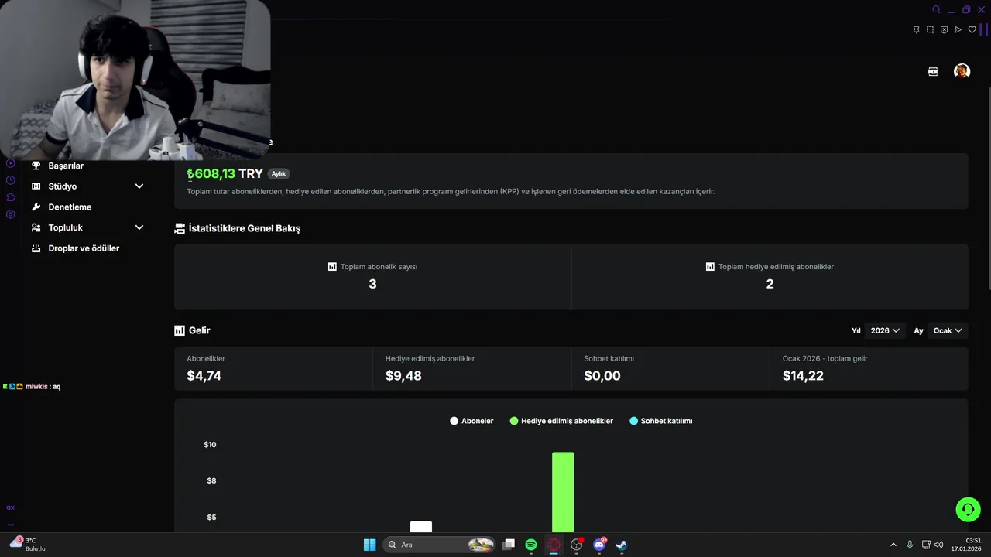Click the Topluluk people icon
This screenshot has width=991, height=557.
[36, 227]
